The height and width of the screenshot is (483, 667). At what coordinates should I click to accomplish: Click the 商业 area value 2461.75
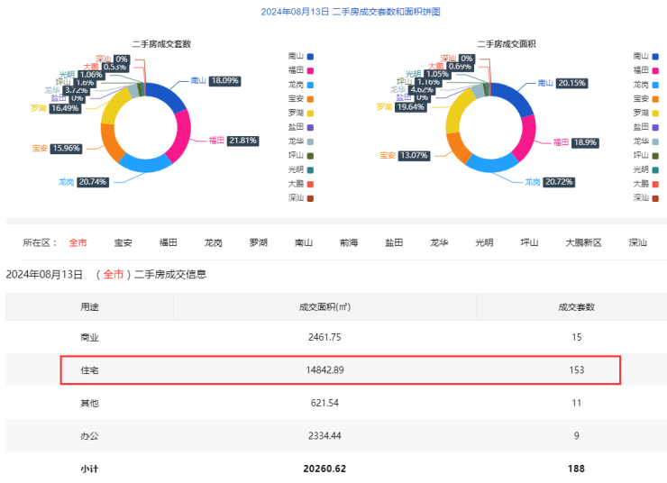pyautogui.click(x=324, y=337)
